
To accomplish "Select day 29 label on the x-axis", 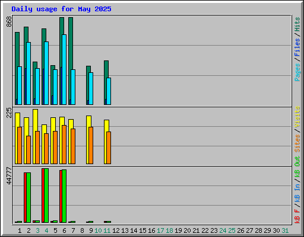I will point(267,230).
